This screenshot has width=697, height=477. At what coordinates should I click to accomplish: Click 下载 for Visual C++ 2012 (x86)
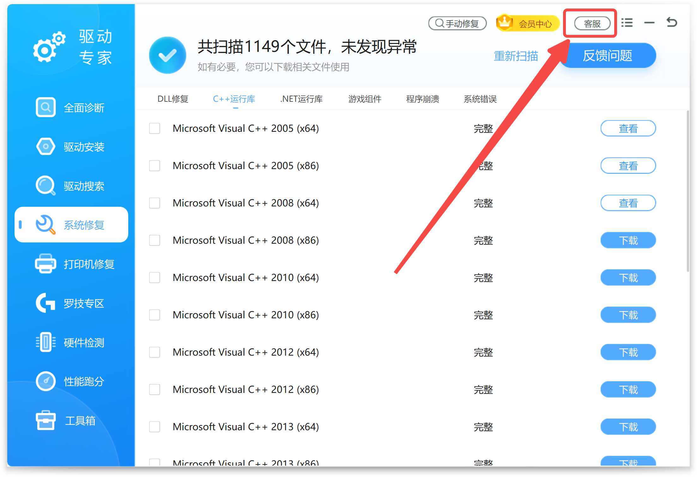628,389
